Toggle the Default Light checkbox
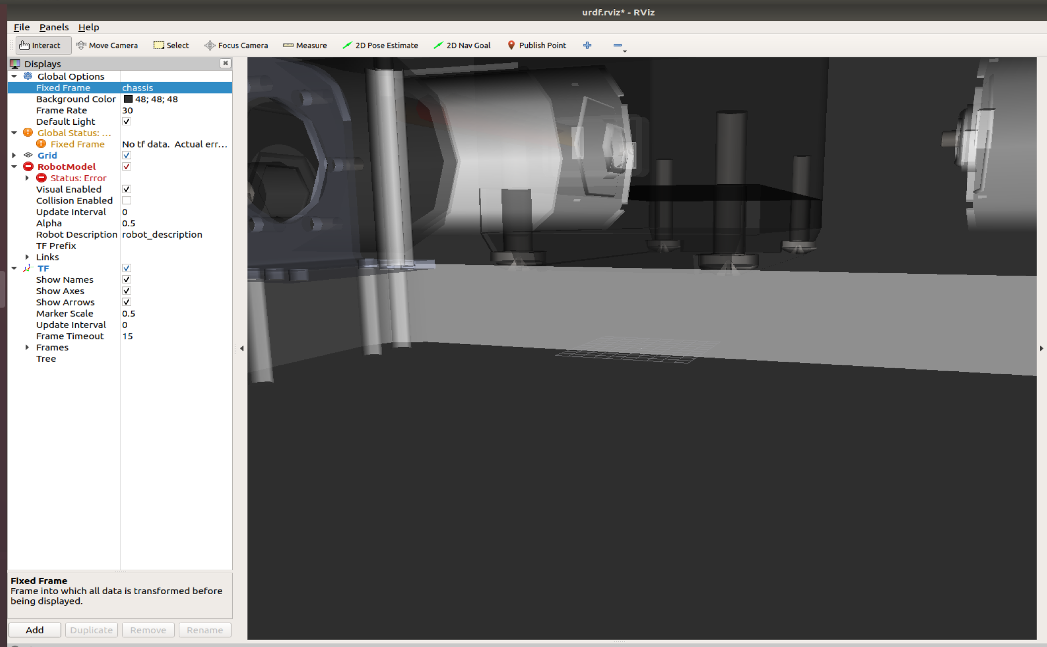 pyautogui.click(x=127, y=121)
